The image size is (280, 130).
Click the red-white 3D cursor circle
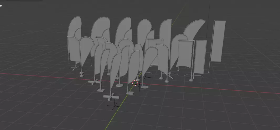(135, 83)
